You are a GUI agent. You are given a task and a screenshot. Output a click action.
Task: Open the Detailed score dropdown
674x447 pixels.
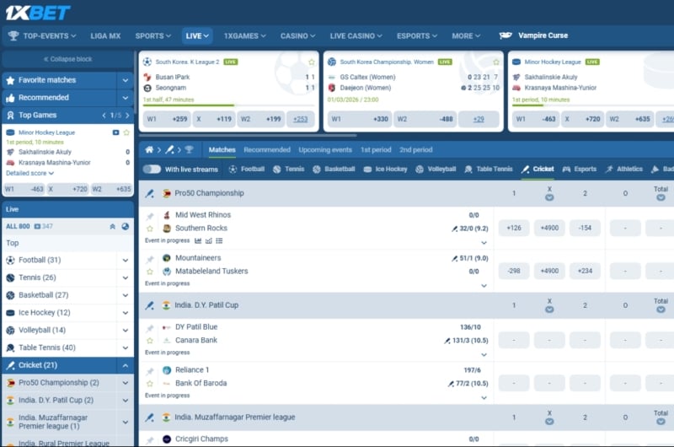pos(29,173)
